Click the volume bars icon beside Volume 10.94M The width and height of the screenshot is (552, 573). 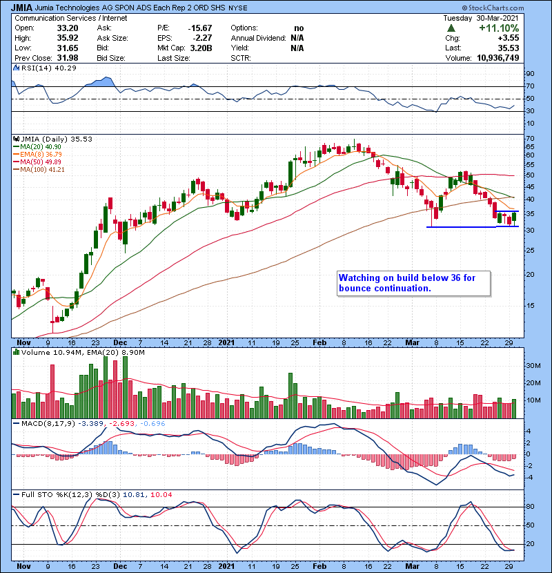16,352
